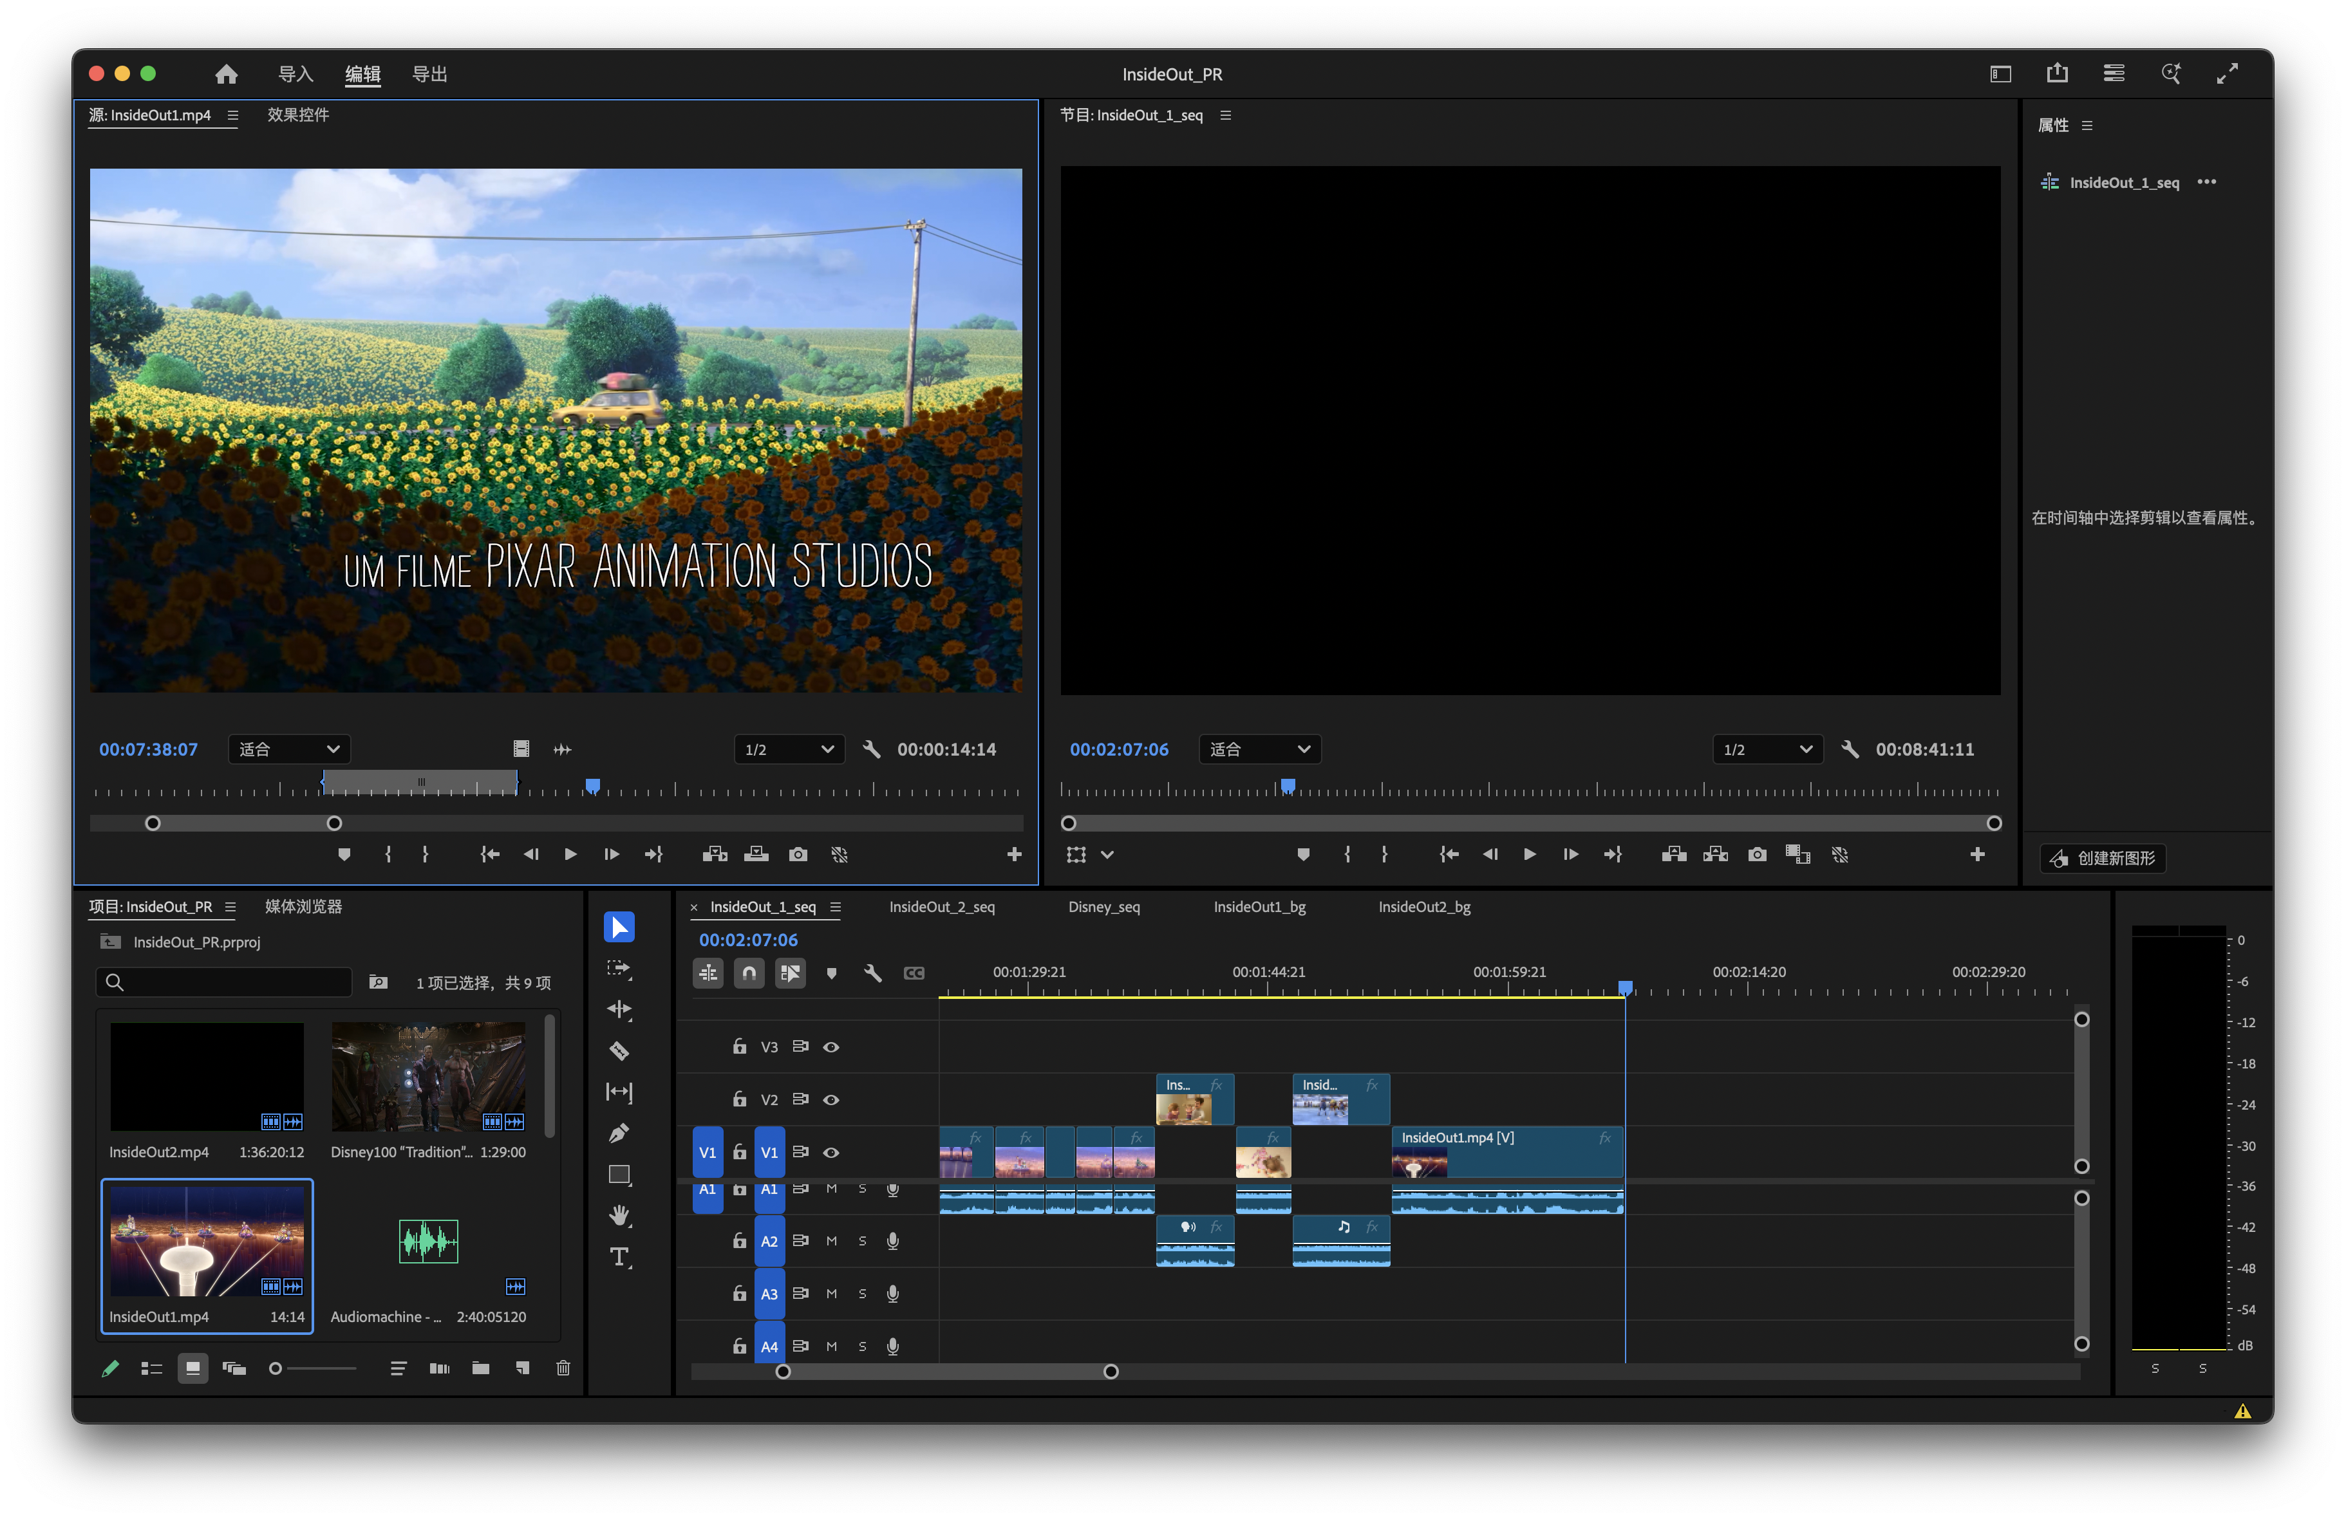Open Source monitor zoom level dropdown 适合

[289, 749]
